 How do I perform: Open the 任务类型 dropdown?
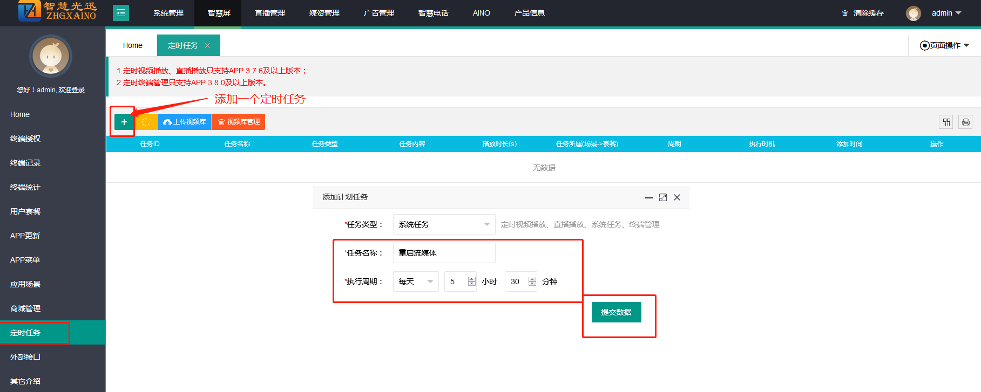pos(444,224)
